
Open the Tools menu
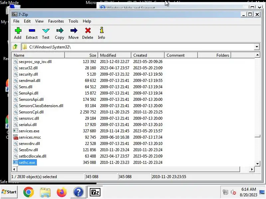[x=73, y=21]
